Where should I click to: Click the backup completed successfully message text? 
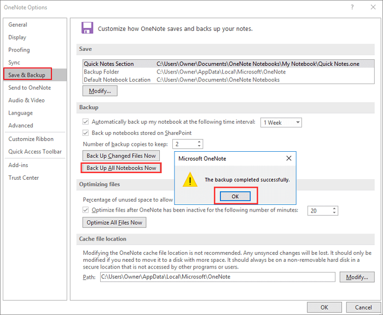(x=247, y=180)
